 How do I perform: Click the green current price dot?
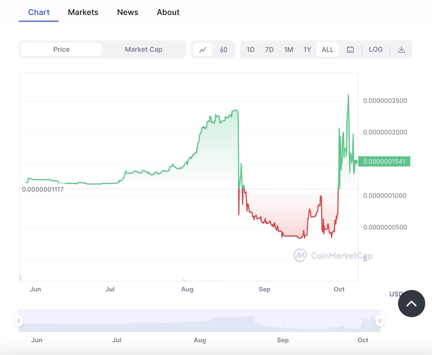coord(356,162)
